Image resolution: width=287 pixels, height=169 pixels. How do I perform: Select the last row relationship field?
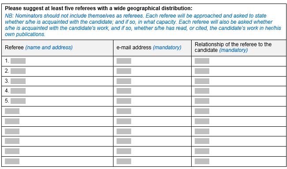pyautogui.click(x=202, y=161)
